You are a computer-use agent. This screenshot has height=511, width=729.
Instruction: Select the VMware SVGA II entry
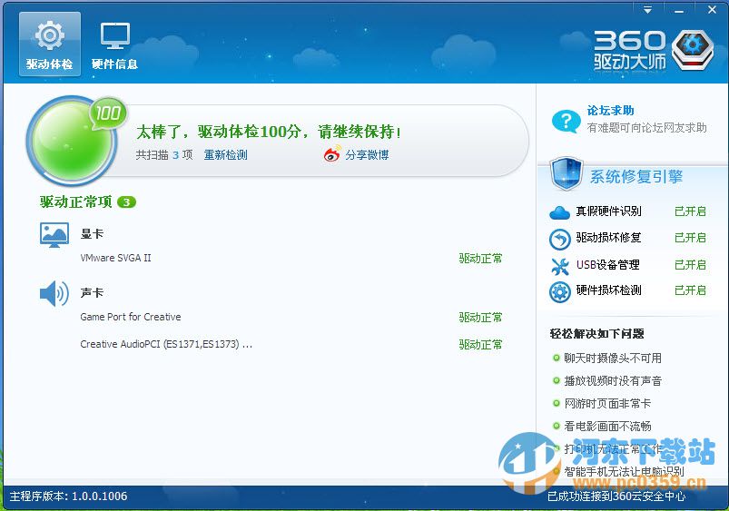tap(116, 258)
